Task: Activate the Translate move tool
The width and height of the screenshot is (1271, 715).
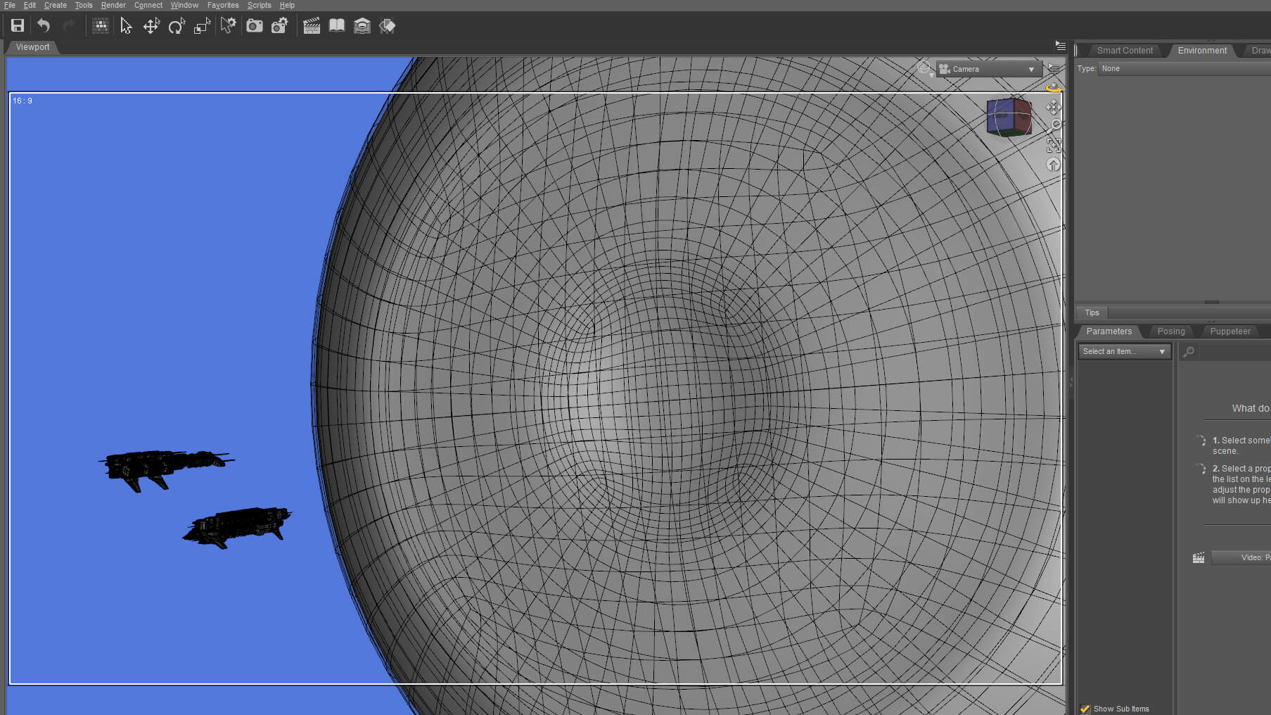Action: tap(151, 26)
